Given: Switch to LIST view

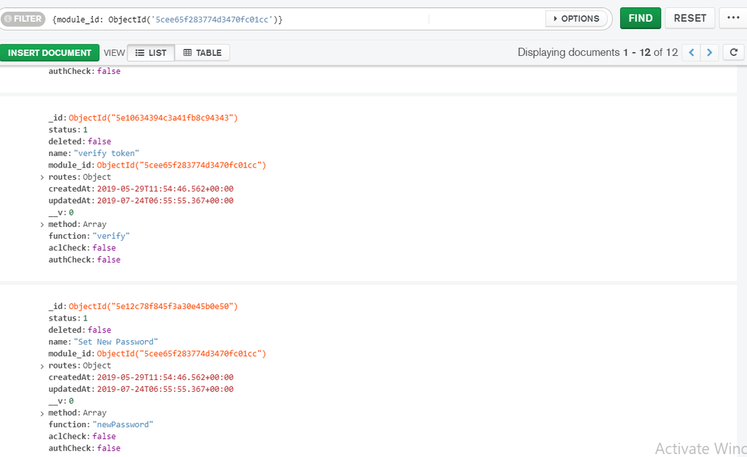Looking at the screenshot, I should (x=151, y=53).
